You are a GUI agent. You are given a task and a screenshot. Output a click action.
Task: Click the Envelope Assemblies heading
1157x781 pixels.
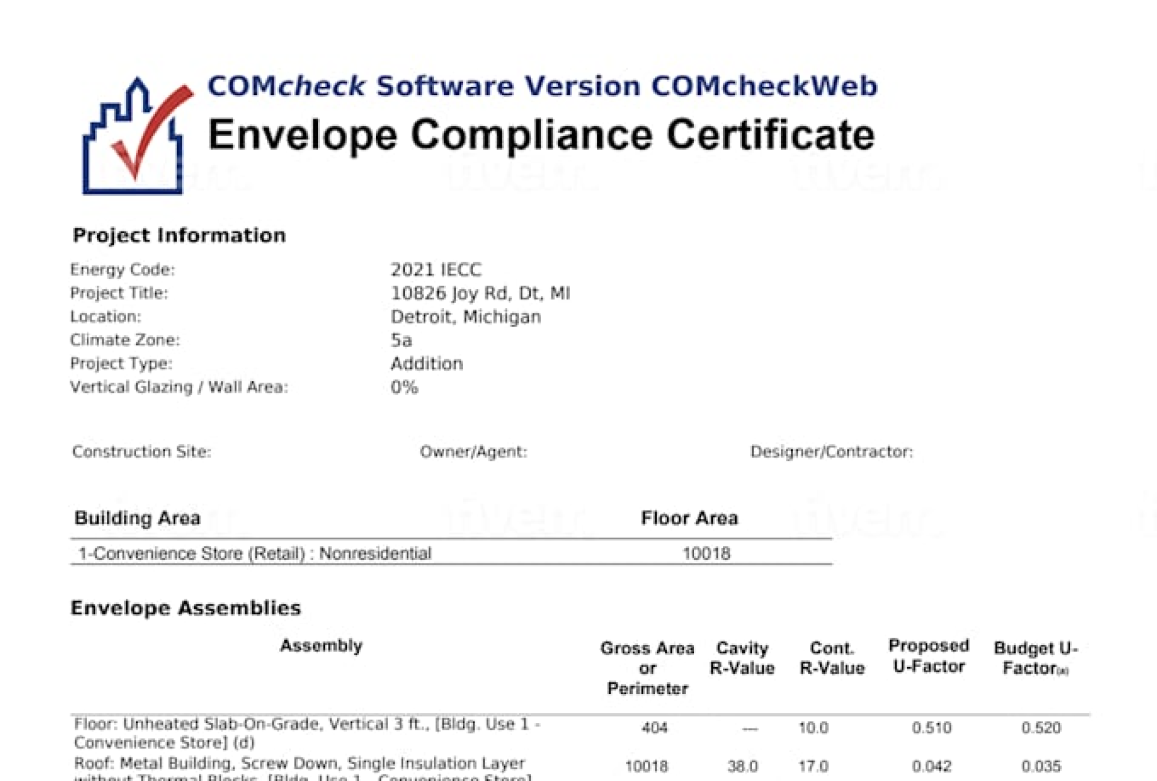point(186,607)
